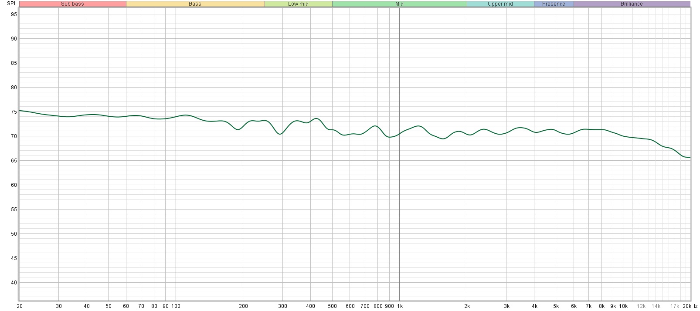Click the 50 dB axis value
This screenshot has width=700, height=311.
(14, 234)
